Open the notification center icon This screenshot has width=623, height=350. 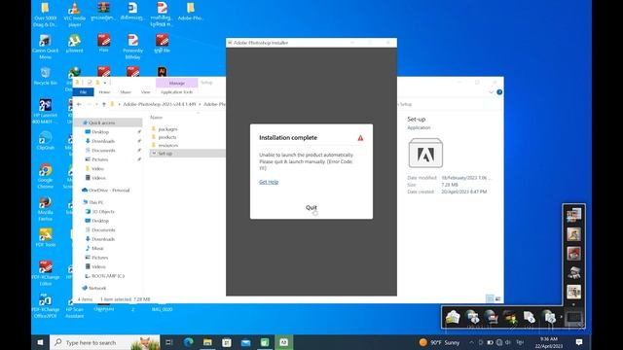pyautogui.click(x=579, y=342)
